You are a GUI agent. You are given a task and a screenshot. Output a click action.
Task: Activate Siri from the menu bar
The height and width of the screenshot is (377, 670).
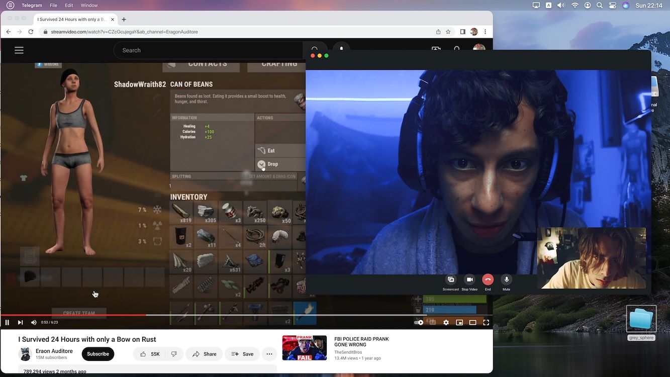click(626, 6)
